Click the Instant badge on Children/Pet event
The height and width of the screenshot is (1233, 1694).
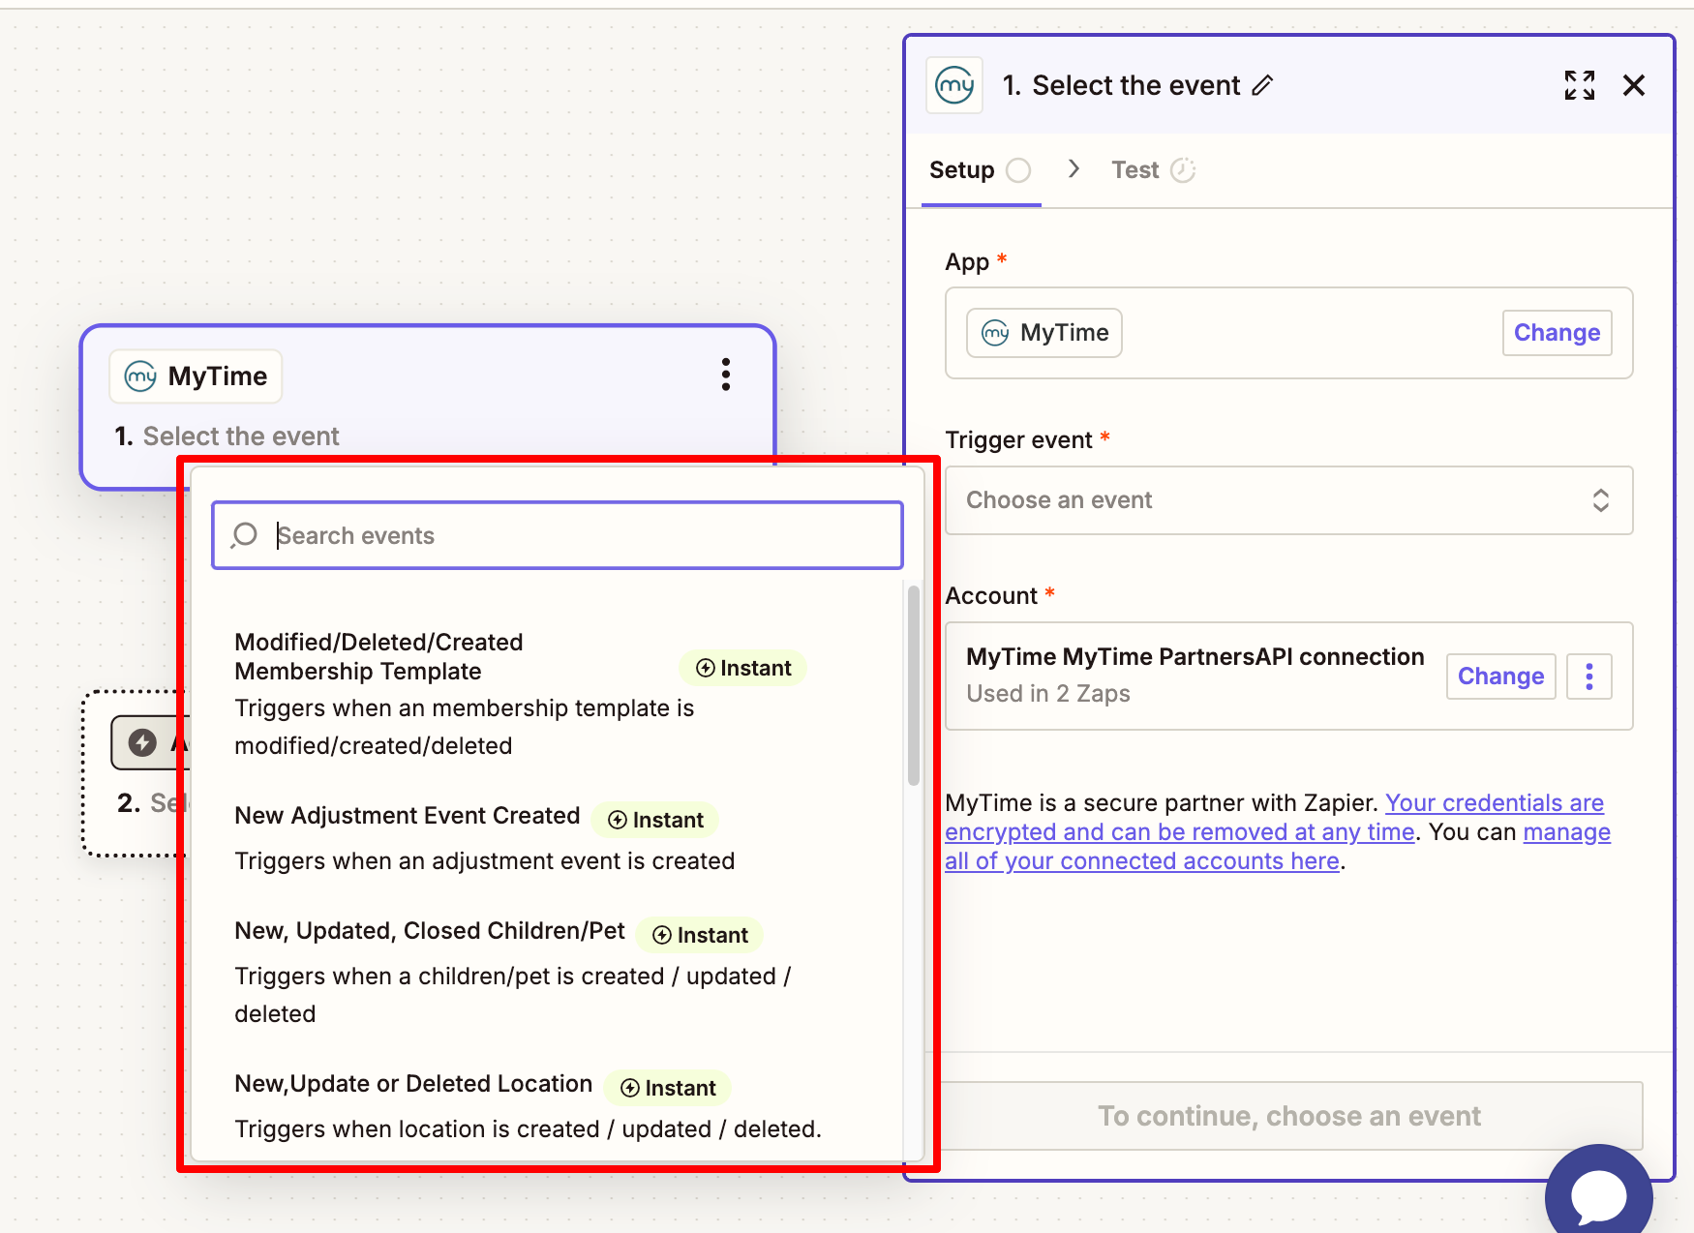tap(700, 935)
